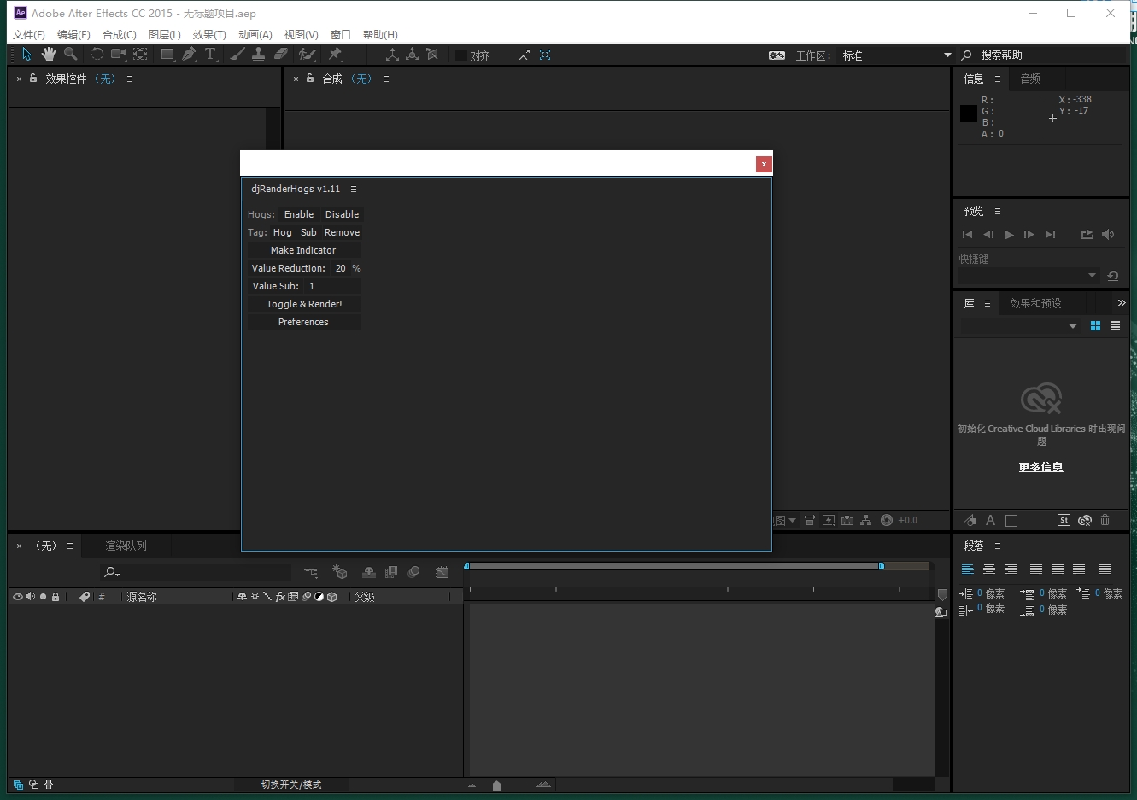This screenshot has height=800, width=1137.
Task: Select the Clone Stamp tool
Action: 258,55
